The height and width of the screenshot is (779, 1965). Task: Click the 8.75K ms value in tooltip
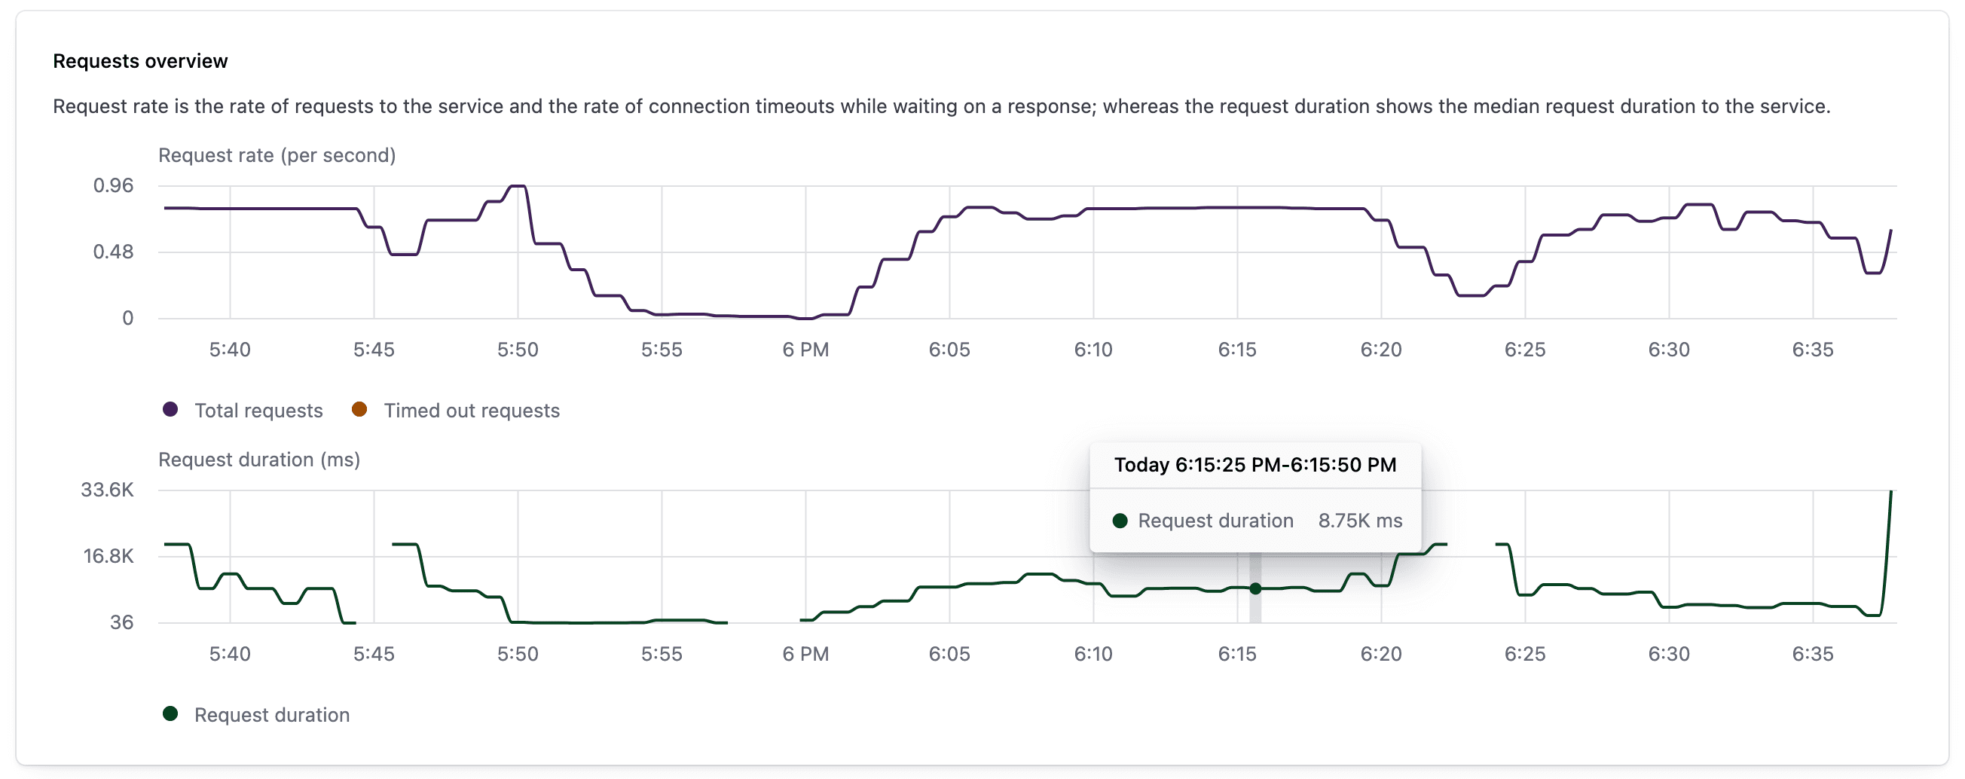coord(1360,521)
